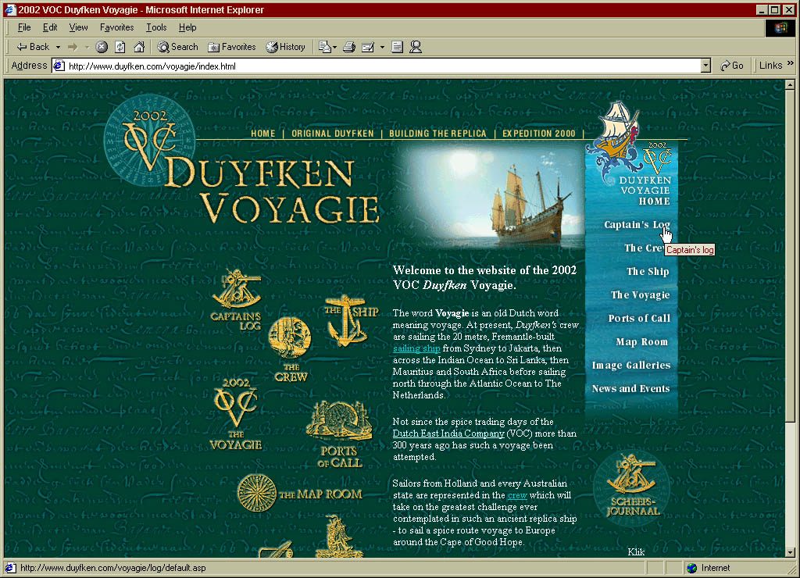Click the EXPEDITION 2000 navigation link

pos(539,133)
